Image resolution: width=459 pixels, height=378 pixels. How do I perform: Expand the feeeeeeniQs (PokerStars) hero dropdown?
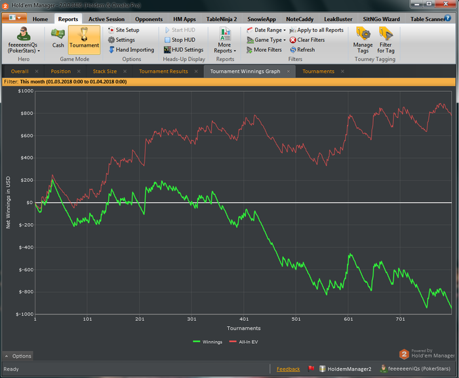click(x=24, y=47)
